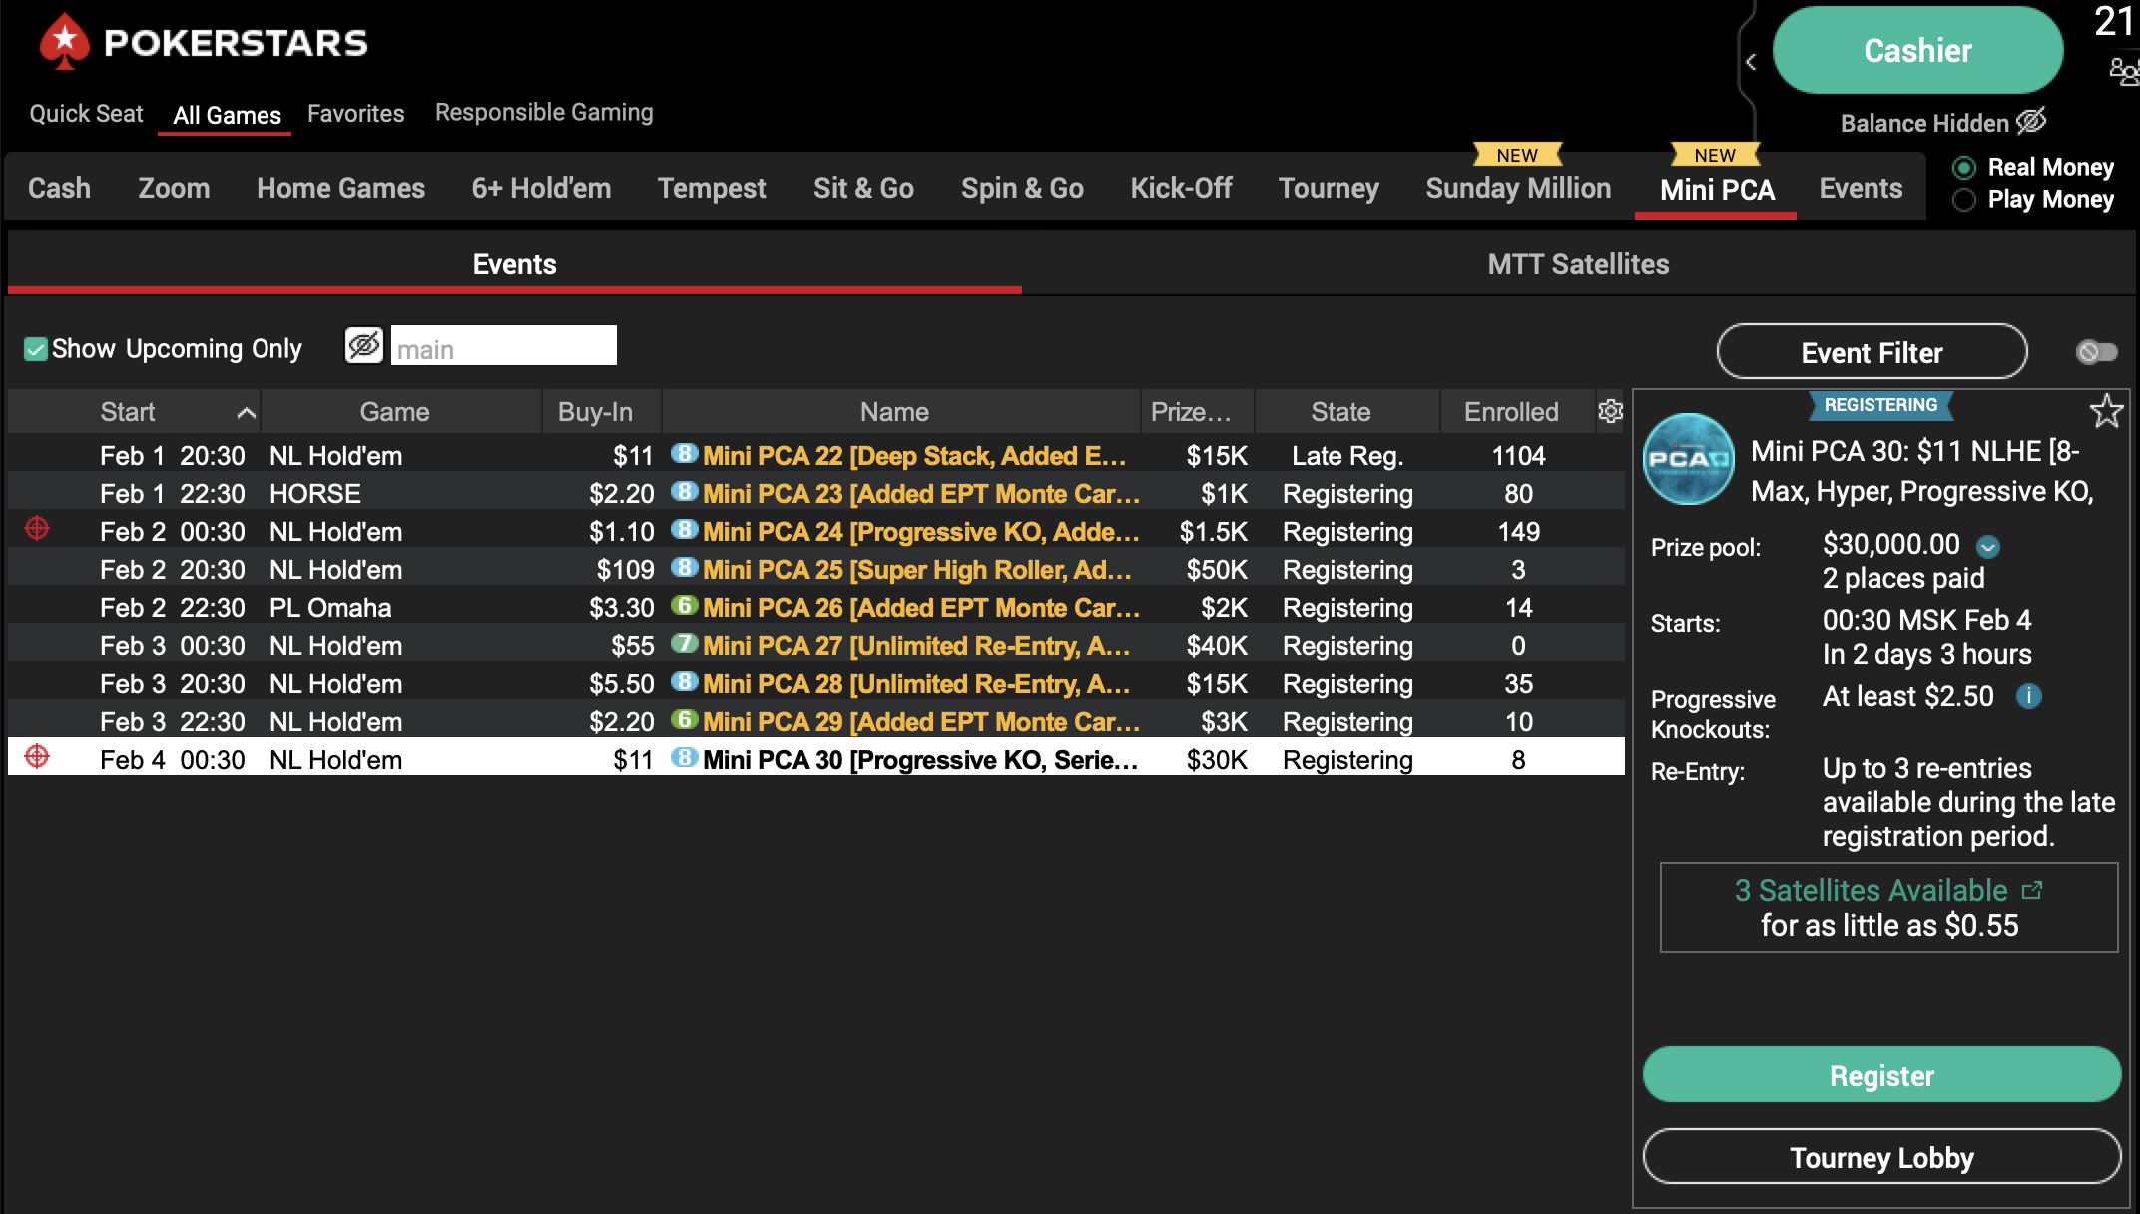This screenshot has height=1214, width=2140.
Task: Switch the Event Filter toggle on
Action: click(x=2096, y=352)
